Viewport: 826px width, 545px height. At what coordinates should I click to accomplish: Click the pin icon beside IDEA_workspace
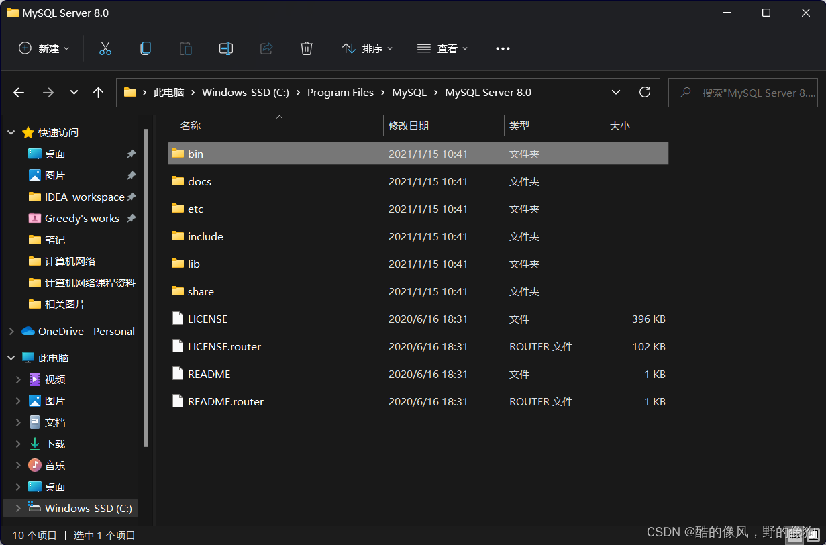(132, 197)
